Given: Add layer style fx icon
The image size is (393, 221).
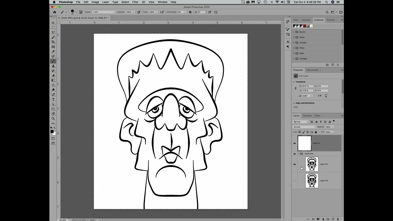Looking at the screenshot, I should [x=313, y=219].
